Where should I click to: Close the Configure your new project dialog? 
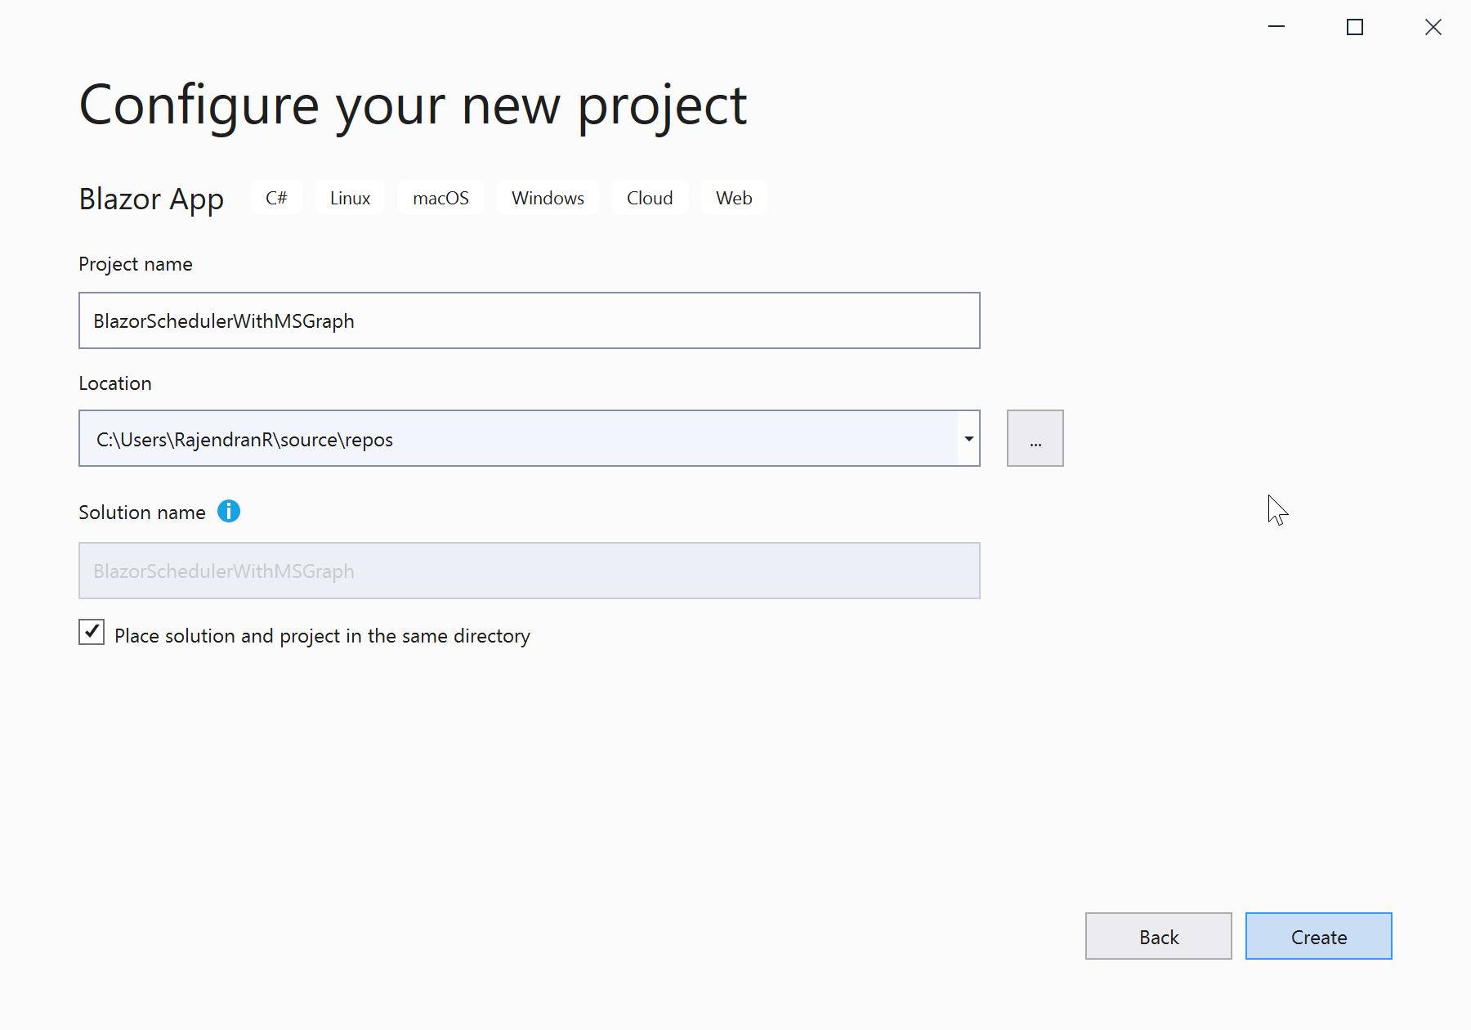click(x=1433, y=27)
